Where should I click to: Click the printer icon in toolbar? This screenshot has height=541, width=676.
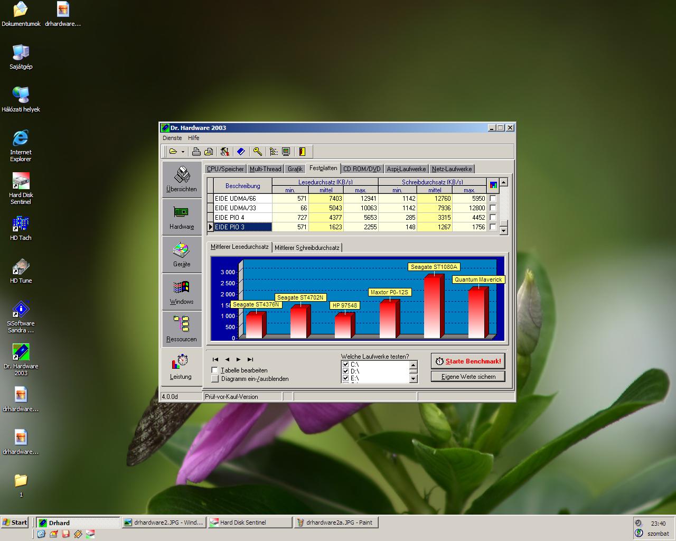click(196, 152)
